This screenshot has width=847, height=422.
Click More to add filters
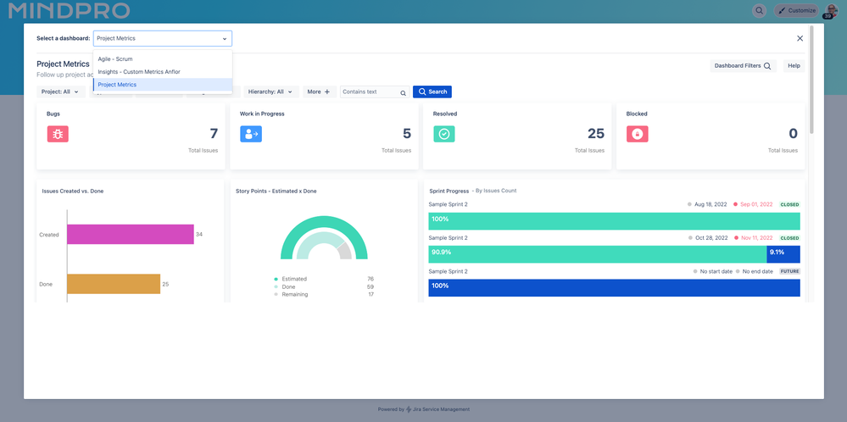(319, 92)
